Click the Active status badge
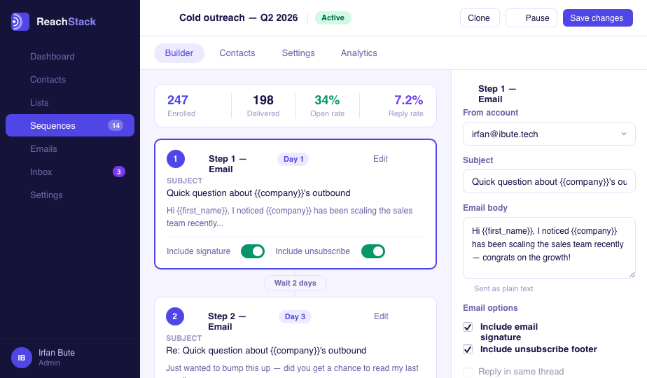Screen dimensions: 647x378 333,17
